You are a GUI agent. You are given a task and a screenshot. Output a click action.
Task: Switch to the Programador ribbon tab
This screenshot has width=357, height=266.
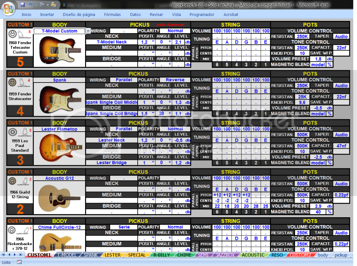[x=202, y=15]
